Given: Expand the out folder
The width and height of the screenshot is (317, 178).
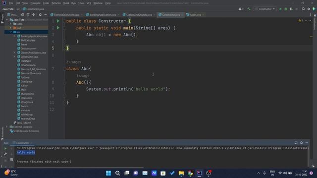Looking at the screenshot, I should click(x=11, y=28).
